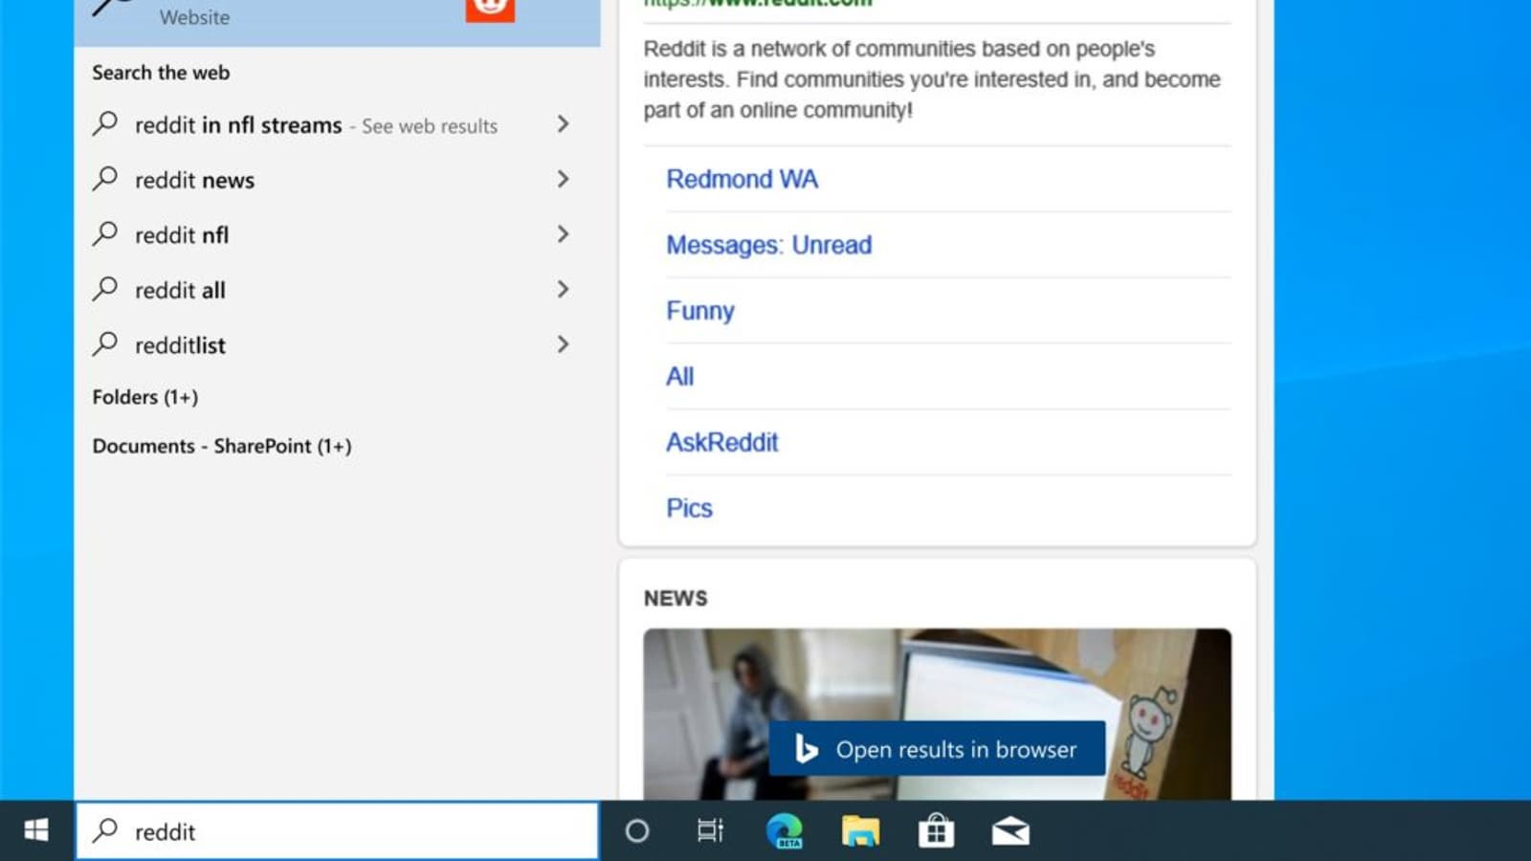Click the search icon beside 'reddit all'
Screen dimensions: 1531x861
[x=105, y=289]
